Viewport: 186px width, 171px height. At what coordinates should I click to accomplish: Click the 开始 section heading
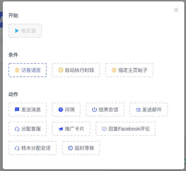pyautogui.click(x=13, y=15)
